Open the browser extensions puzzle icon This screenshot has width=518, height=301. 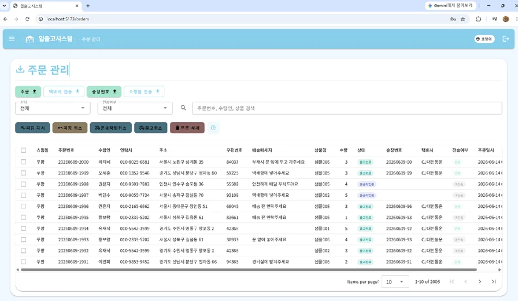(x=478, y=19)
